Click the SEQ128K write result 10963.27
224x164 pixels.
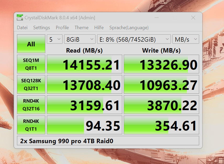pyautogui.click(x=161, y=84)
